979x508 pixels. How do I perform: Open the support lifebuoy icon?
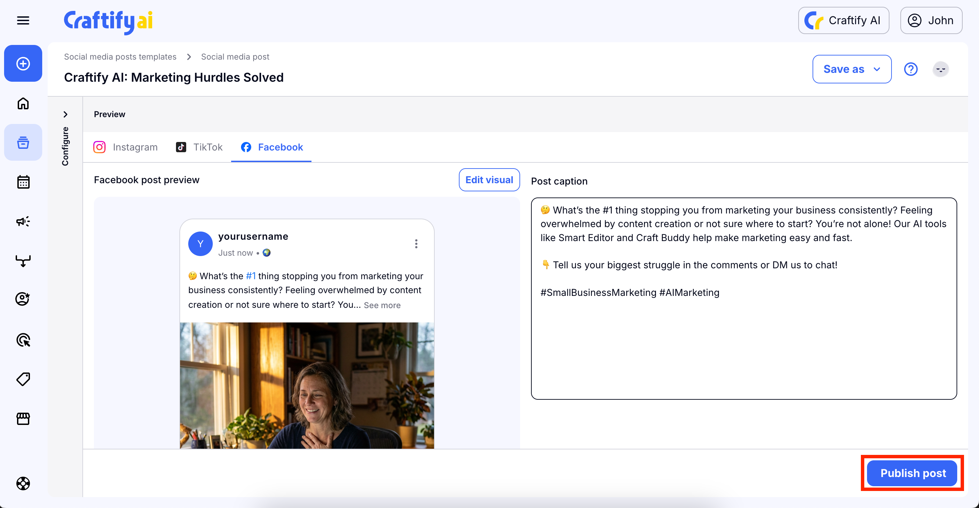click(23, 483)
